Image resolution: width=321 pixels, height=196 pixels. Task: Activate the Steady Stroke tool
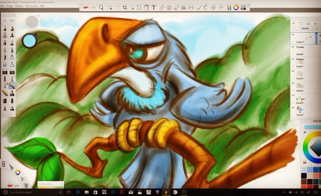(199, 8)
